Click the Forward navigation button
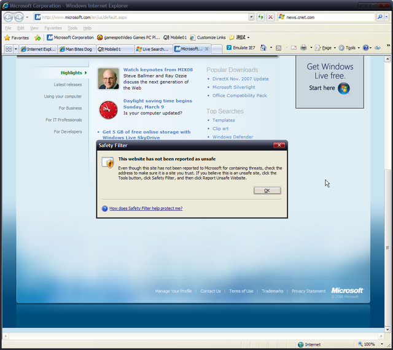The height and width of the screenshot is (350, 393). pyautogui.click(x=18, y=17)
